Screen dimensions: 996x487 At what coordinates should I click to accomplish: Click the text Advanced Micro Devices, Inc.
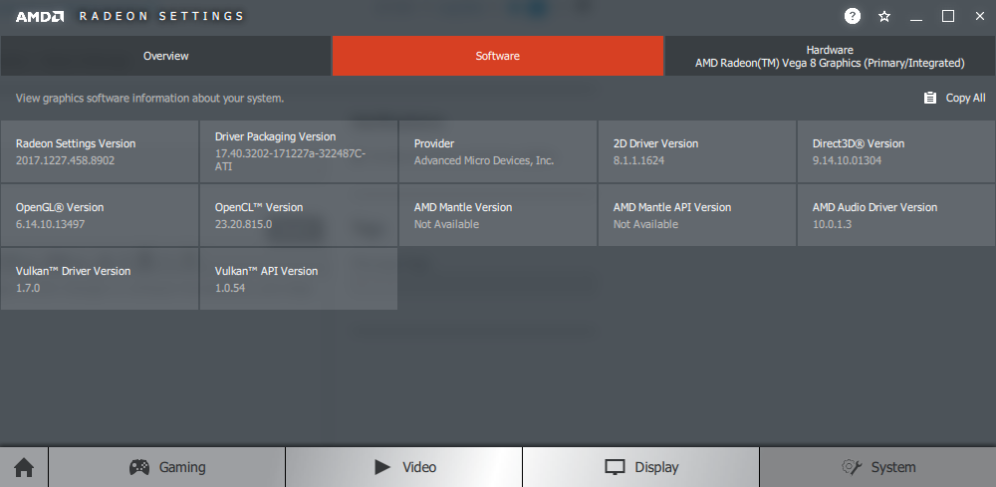click(x=484, y=160)
